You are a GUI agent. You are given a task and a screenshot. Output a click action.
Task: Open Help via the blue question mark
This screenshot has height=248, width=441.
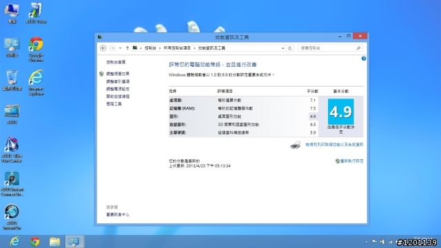364,59
